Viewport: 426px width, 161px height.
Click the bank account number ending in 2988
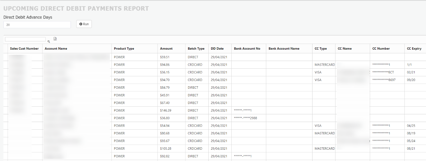click(x=246, y=118)
